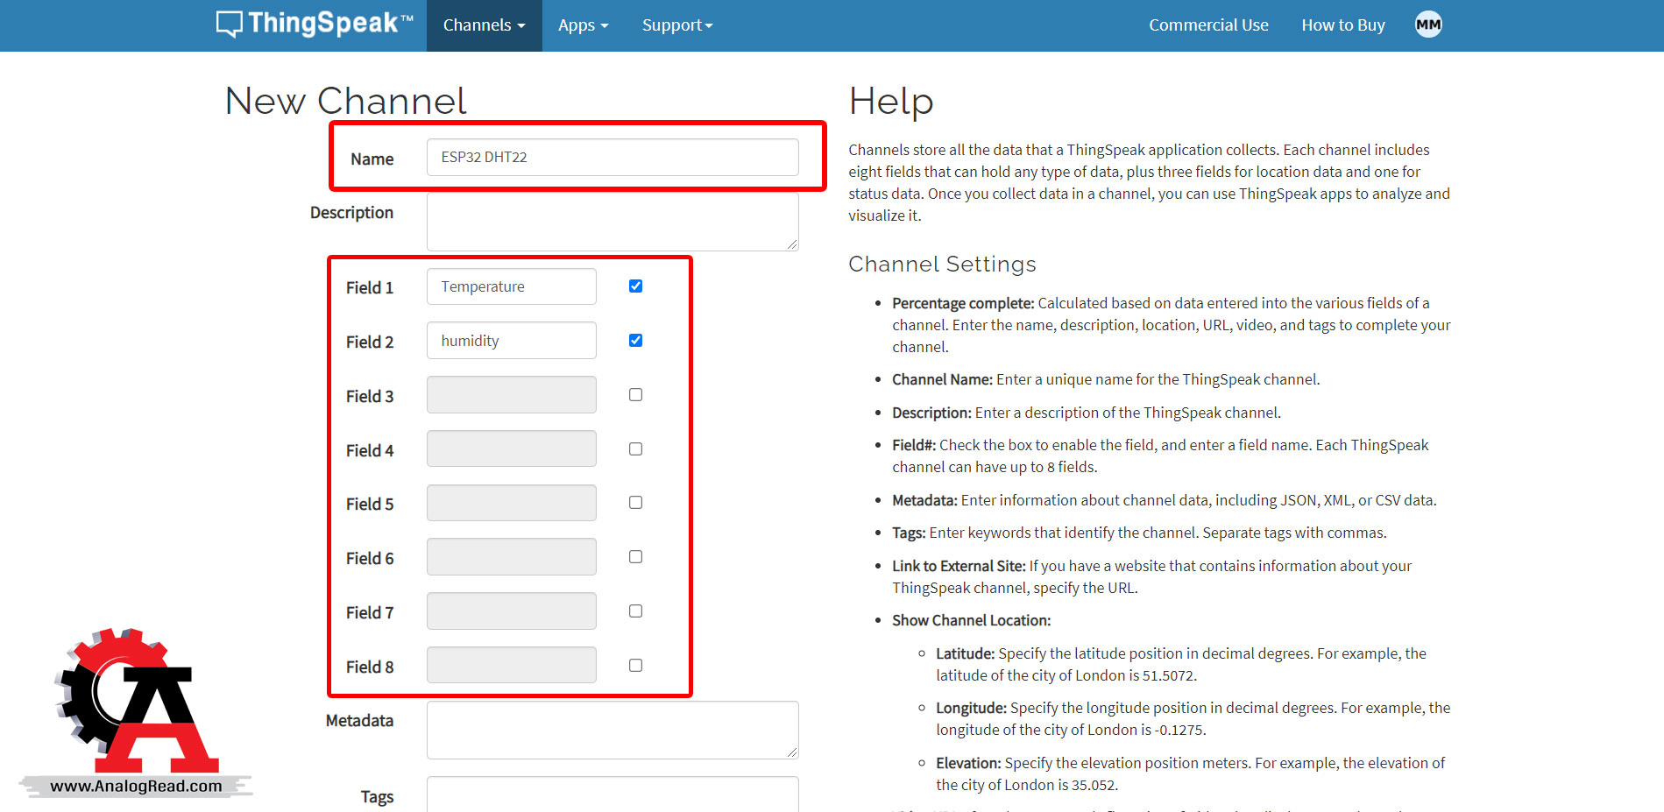
Task: Enable the Field 3 checkbox
Action: [635, 395]
